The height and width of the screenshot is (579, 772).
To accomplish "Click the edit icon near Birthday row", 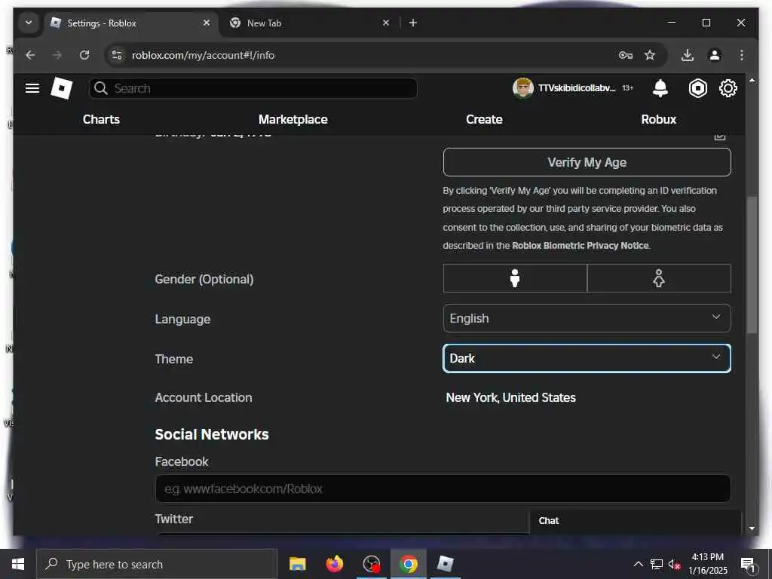I will tap(720, 136).
